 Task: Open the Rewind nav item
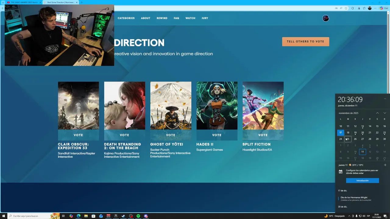point(162,18)
